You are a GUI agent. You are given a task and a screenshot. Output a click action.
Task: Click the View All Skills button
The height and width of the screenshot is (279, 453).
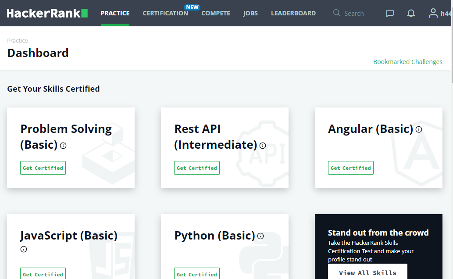click(367, 272)
